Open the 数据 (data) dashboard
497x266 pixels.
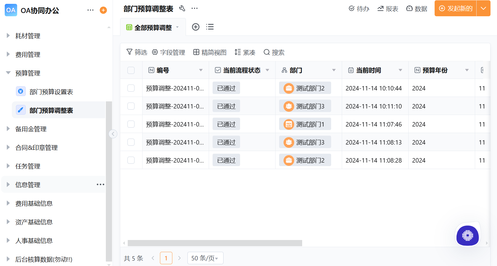pos(417,9)
